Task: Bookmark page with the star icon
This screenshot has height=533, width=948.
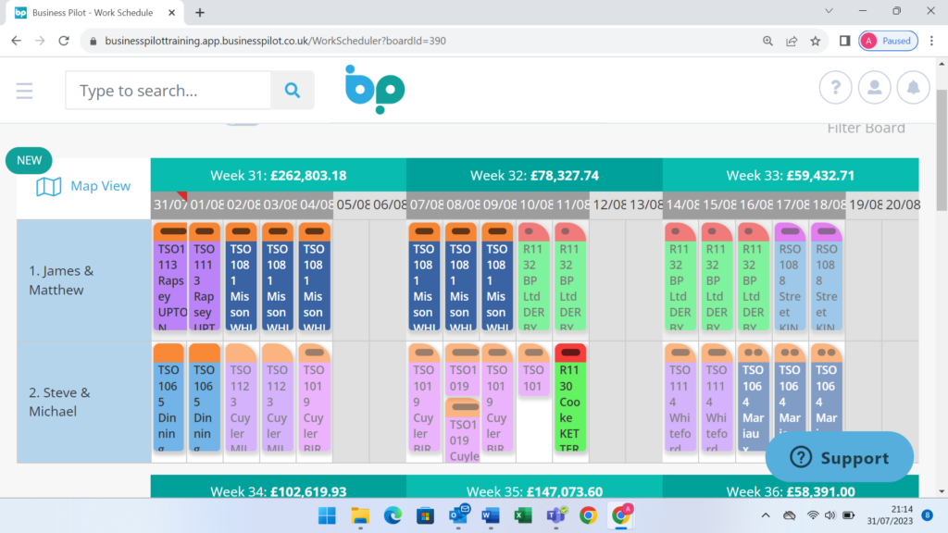Action: coord(816,41)
